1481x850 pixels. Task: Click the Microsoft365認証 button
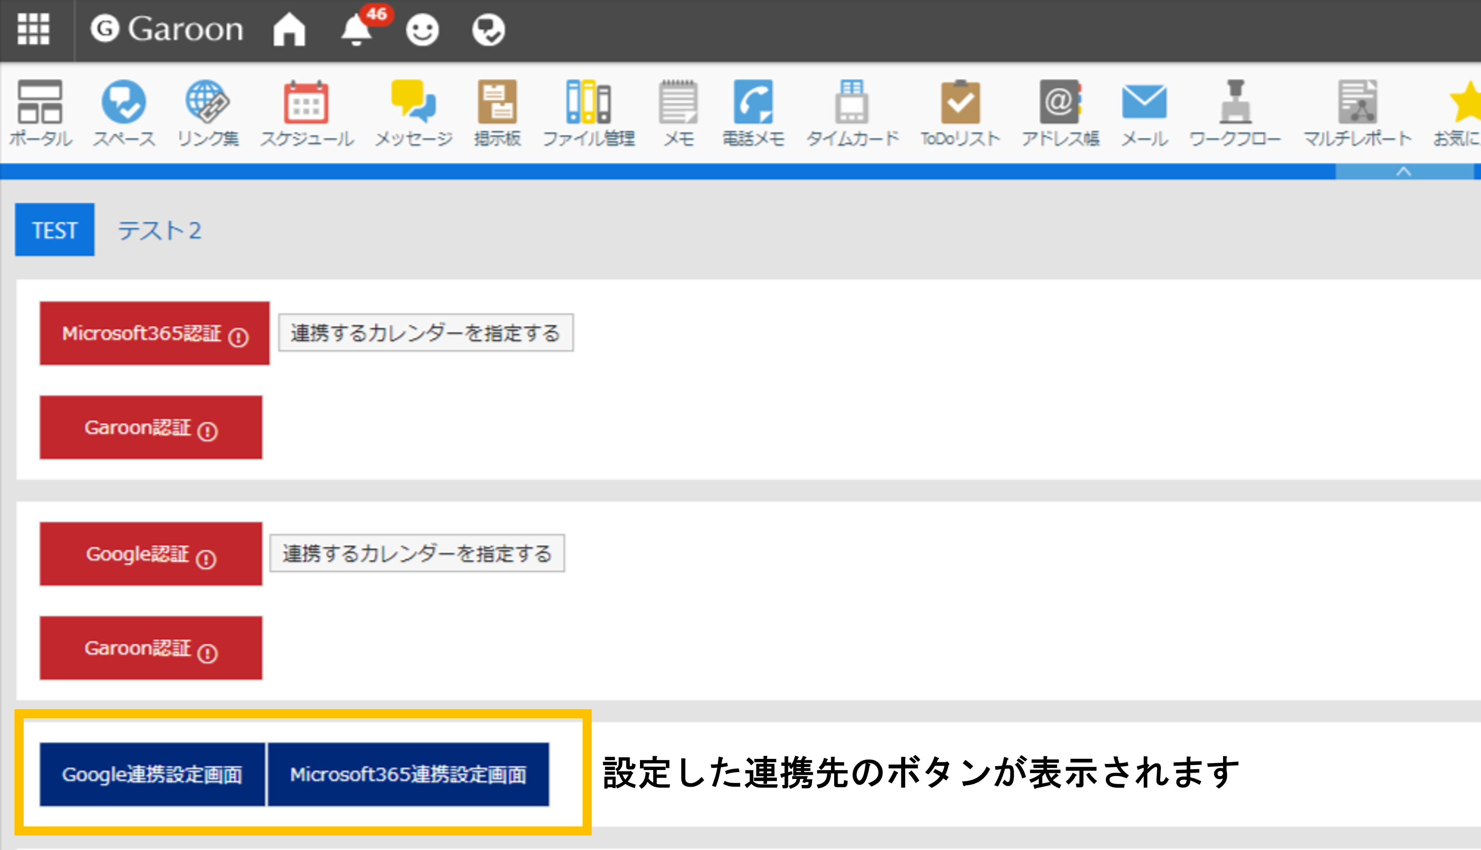(x=155, y=333)
